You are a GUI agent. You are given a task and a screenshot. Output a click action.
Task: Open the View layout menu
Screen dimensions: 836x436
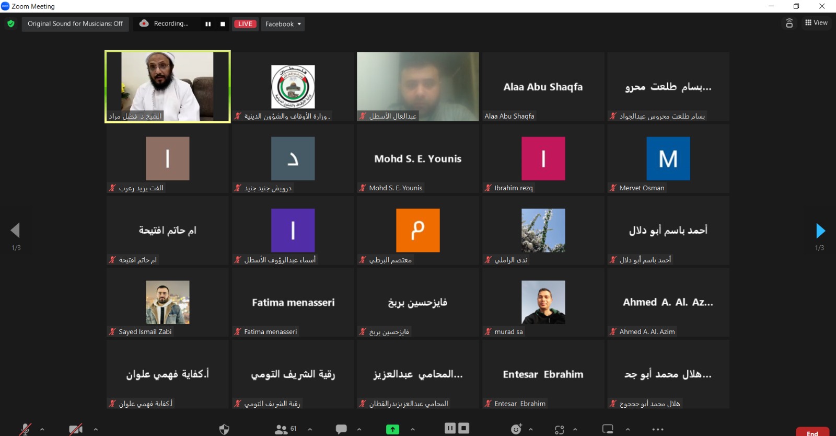tap(816, 23)
